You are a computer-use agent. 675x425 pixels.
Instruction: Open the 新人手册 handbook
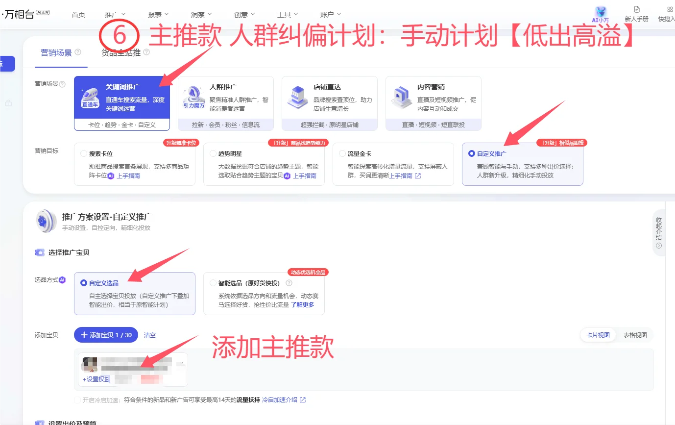[637, 13]
